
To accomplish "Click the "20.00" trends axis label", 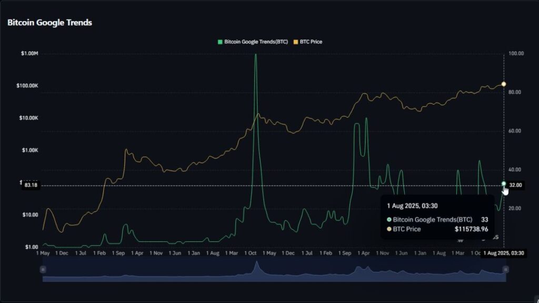I will 515,208.
